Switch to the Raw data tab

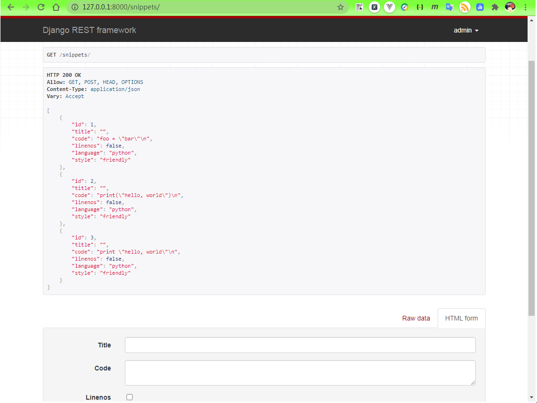coord(416,318)
